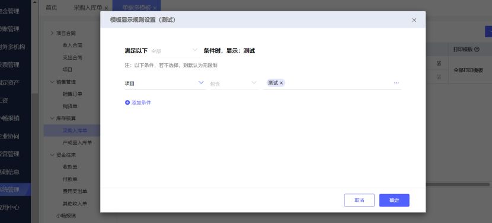Open the ellipsis selector for condition values

397,83
